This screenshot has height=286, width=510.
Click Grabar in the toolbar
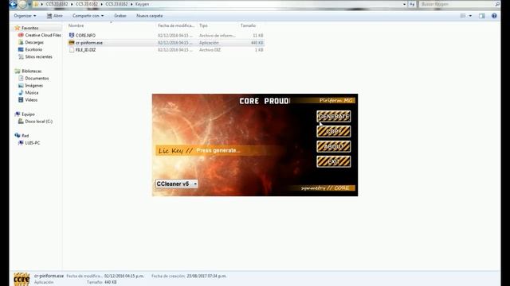click(120, 16)
